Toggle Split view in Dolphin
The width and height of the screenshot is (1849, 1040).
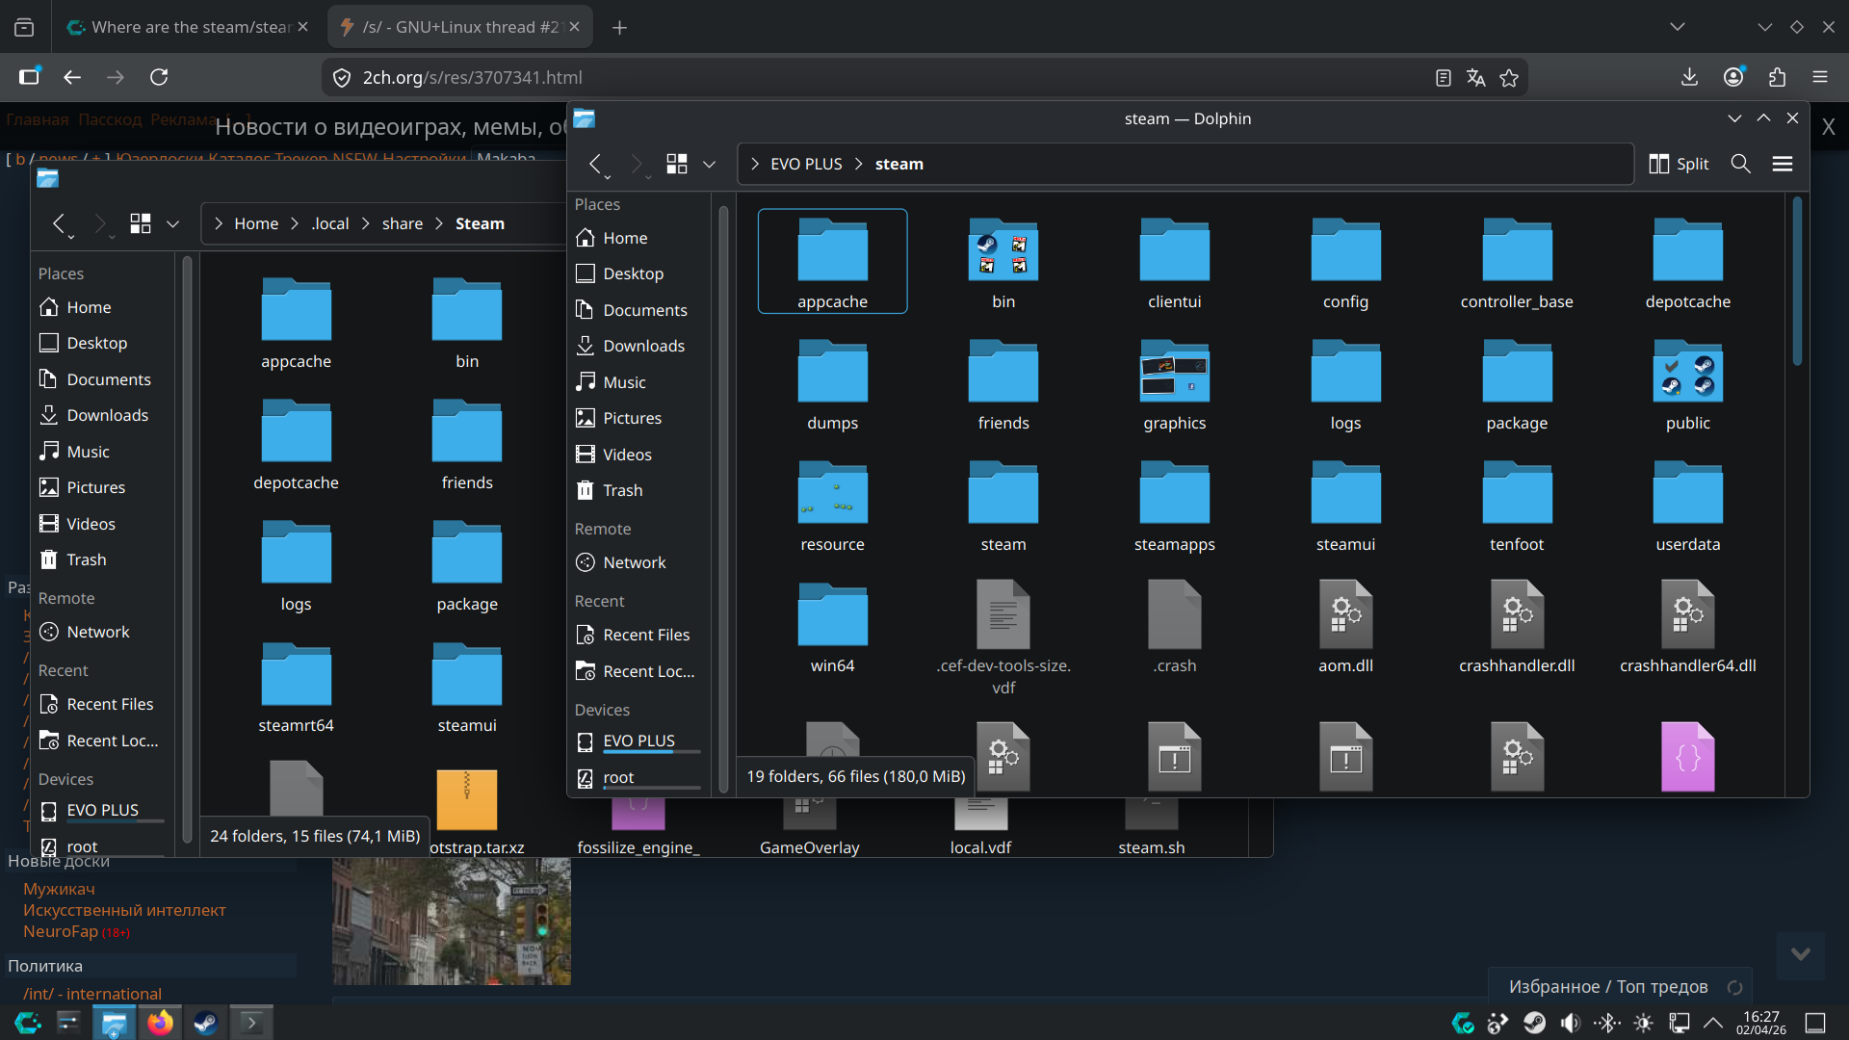tap(1679, 164)
